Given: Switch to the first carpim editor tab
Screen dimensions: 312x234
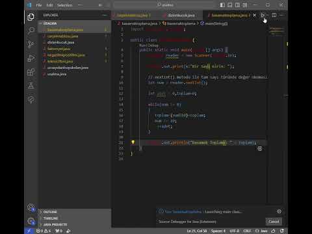Looking at the screenshot, I should 134,15.
